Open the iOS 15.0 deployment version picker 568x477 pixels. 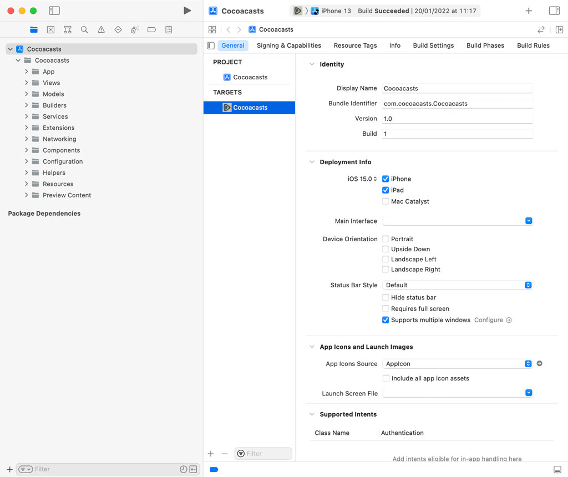tap(362, 179)
